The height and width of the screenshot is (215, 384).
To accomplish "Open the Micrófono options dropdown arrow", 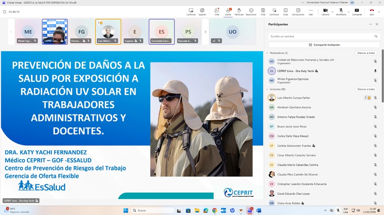I will 349,12.
